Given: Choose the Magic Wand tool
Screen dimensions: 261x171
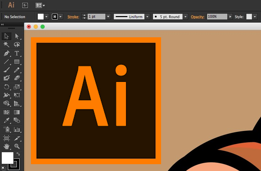Looking at the screenshot, I should (7, 44).
